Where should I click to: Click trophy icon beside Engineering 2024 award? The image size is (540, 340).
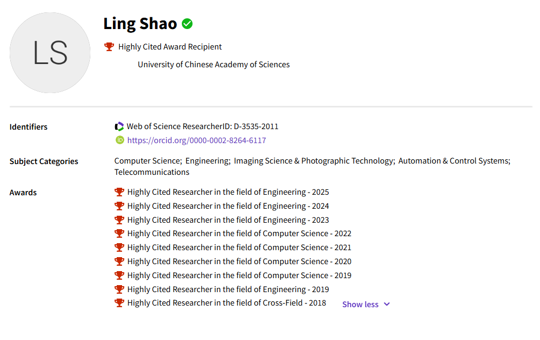[119, 206]
